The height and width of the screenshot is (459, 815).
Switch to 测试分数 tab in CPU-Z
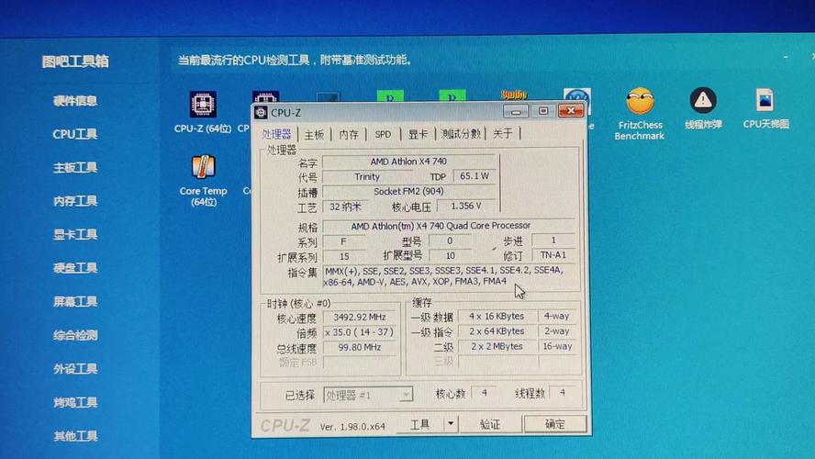click(461, 134)
